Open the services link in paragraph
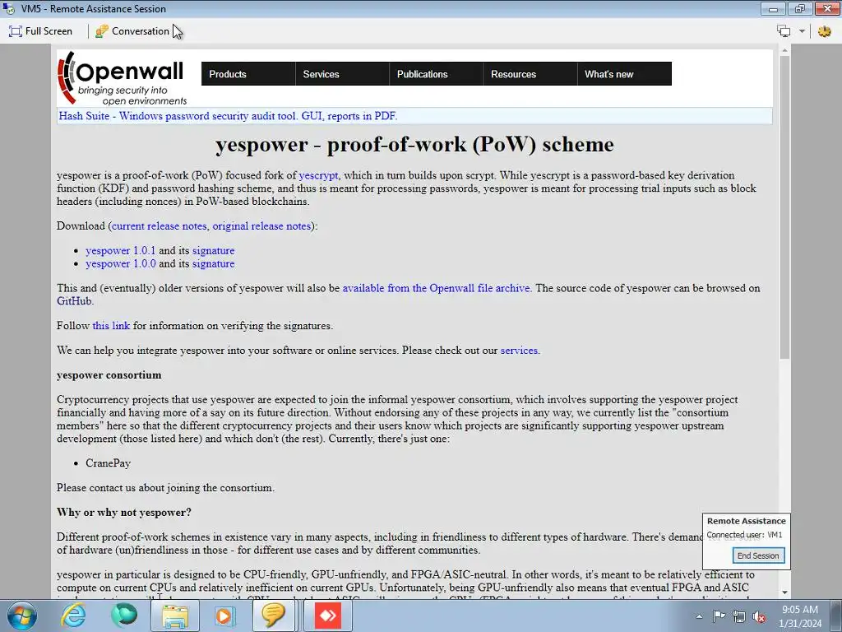The width and height of the screenshot is (842, 632). pos(520,351)
